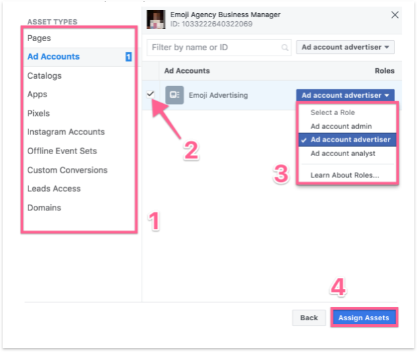The width and height of the screenshot is (417, 352).
Task: Click the Assign Assets button
Action: (363, 318)
